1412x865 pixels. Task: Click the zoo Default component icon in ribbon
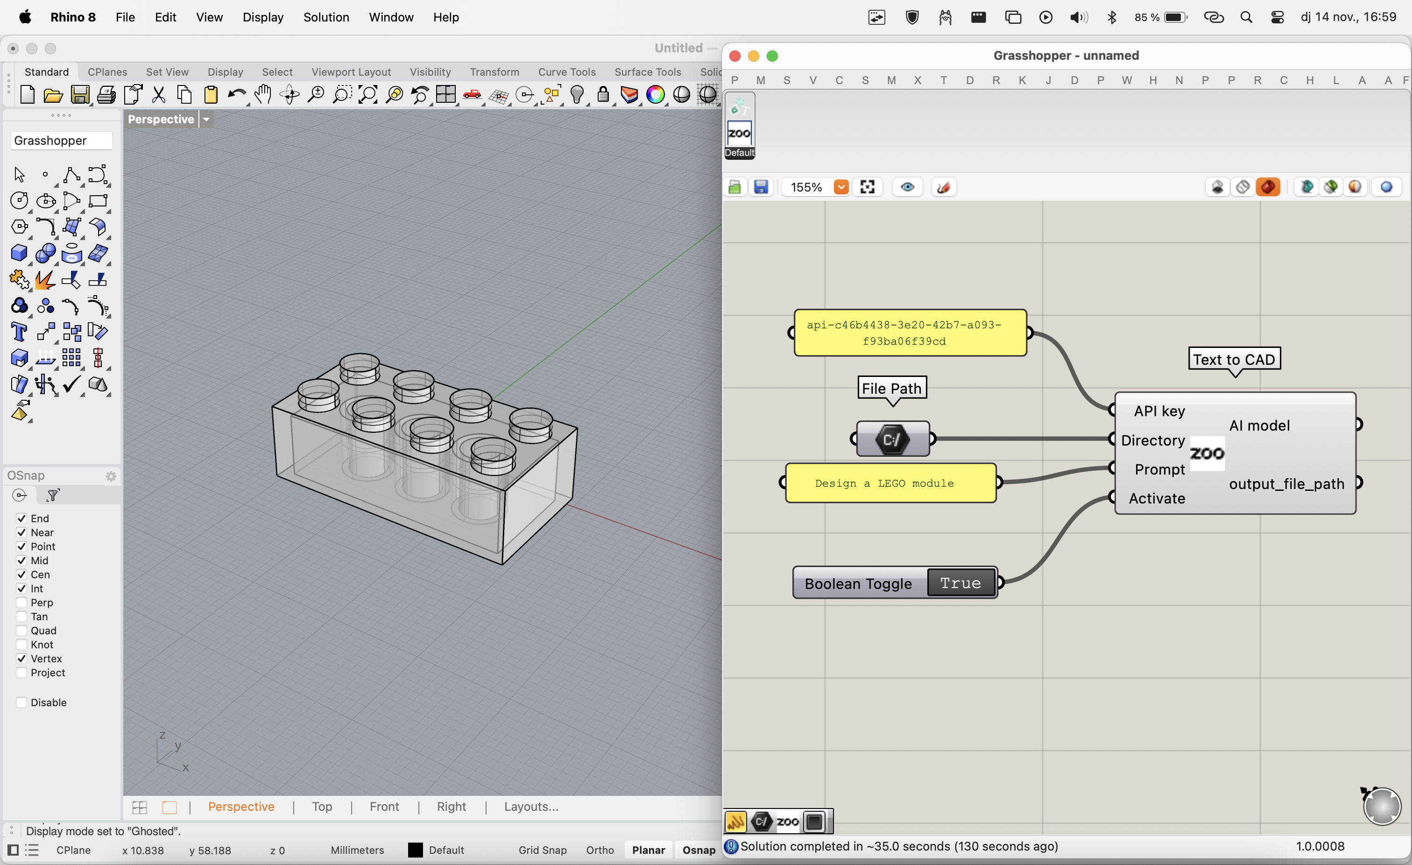click(739, 134)
